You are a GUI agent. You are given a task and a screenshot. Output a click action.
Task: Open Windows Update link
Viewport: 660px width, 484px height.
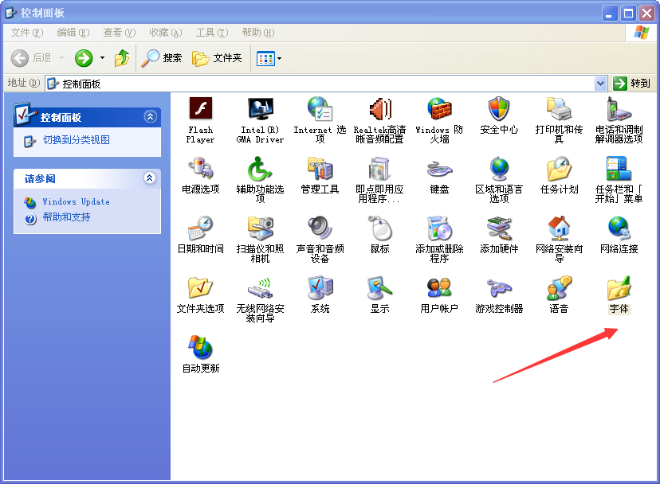[x=77, y=202]
